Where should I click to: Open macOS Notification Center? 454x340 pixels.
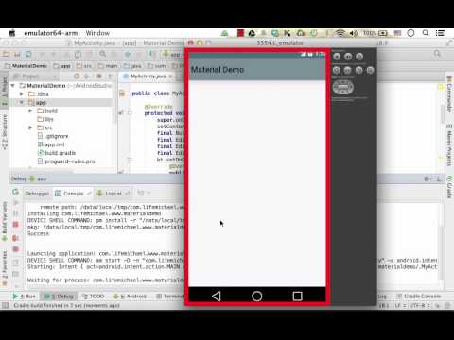tap(440, 33)
